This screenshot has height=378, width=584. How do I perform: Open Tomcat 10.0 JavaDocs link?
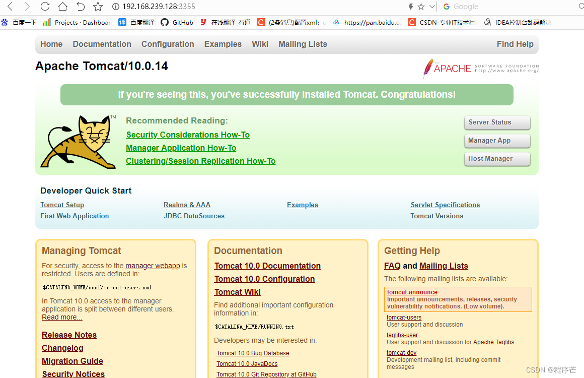[247, 364]
